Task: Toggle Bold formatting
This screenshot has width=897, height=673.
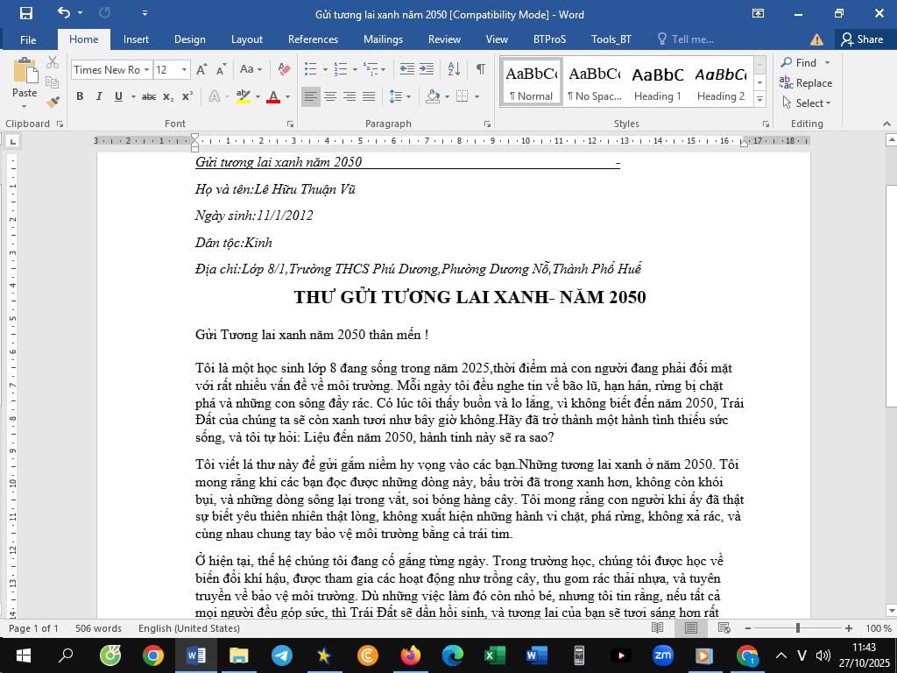Action: [80, 96]
